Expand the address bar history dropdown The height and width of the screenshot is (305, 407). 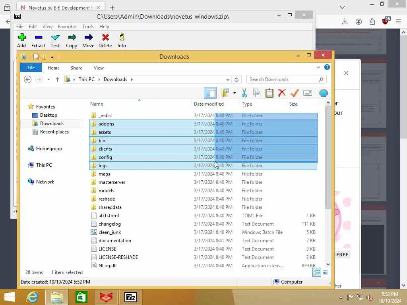pyautogui.click(x=228, y=79)
